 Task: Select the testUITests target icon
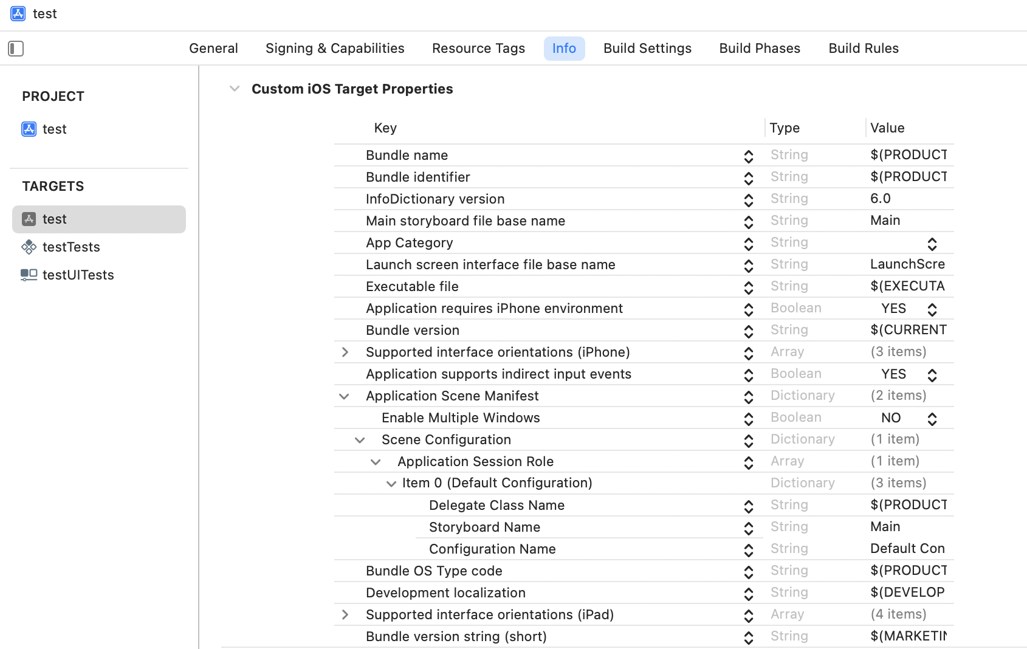click(29, 275)
